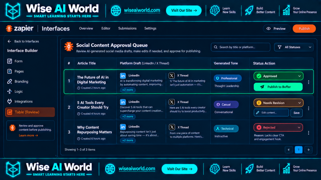Click the Needs Revision warning icon
Image resolution: width=321 pixels, height=180 pixels.
(259, 103)
